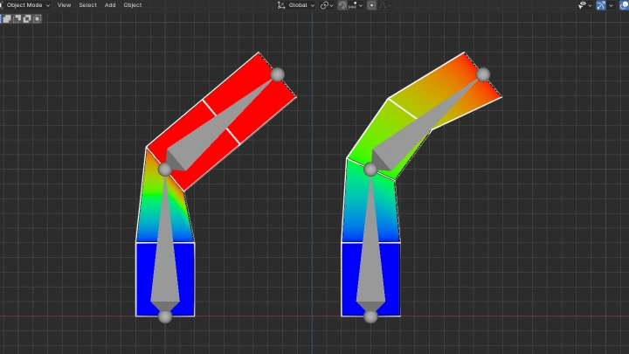The image size is (629, 354).
Task: Open the Object Mode dropdown
Action: (25, 5)
